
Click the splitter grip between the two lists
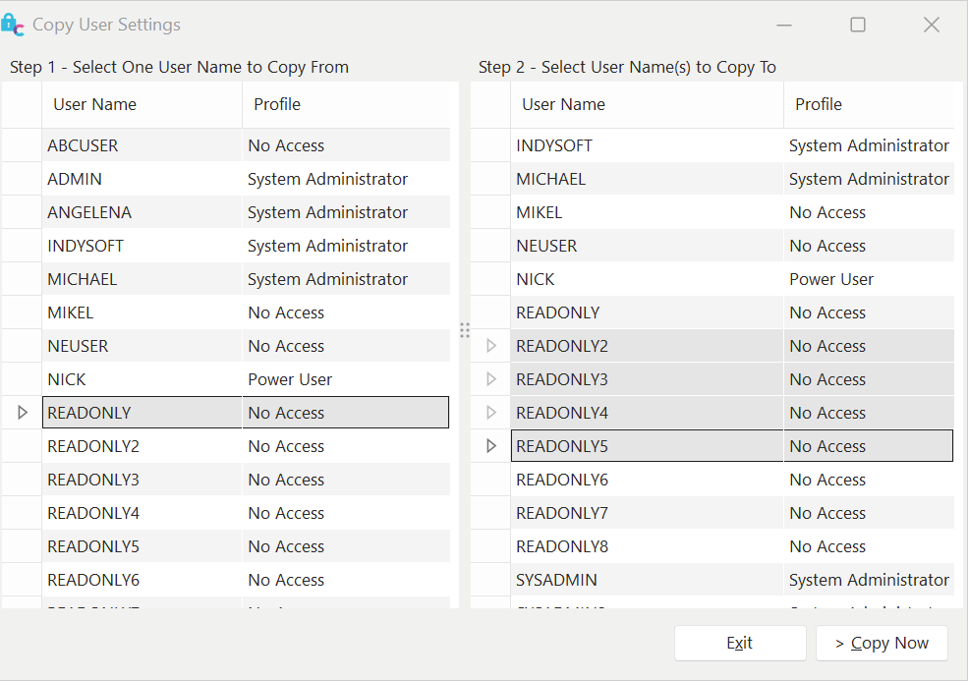point(465,330)
